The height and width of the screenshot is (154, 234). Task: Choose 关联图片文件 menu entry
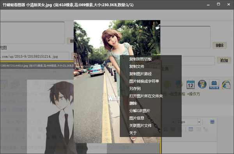pyautogui.click(x=140, y=126)
